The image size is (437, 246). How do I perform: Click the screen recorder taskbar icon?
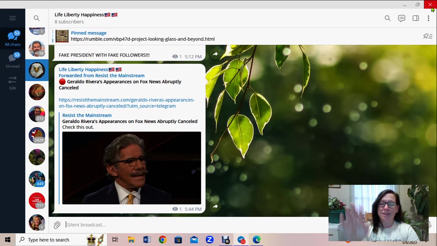(x=226, y=240)
